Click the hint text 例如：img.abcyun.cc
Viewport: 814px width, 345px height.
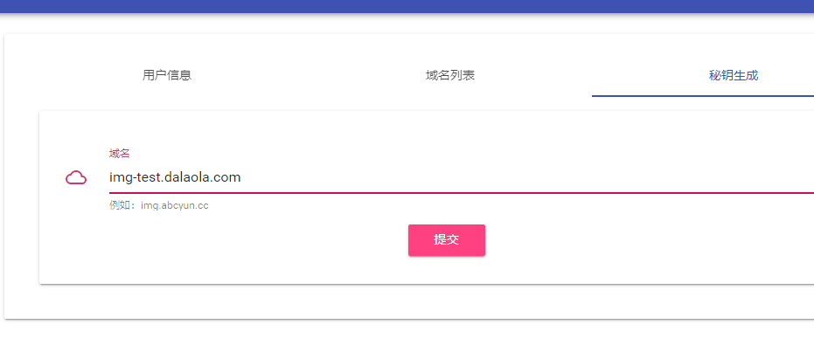159,205
